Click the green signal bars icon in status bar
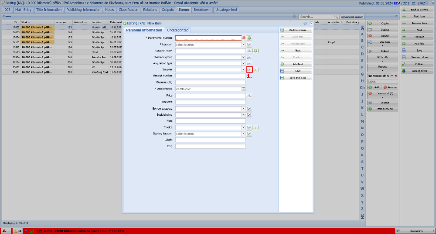436x234 pixels. pos(32,231)
